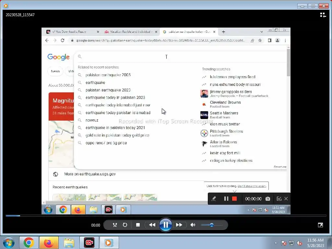Select the pakistan earthquake today Google tab
The height and width of the screenshot is (249, 332).
(189, 32)
